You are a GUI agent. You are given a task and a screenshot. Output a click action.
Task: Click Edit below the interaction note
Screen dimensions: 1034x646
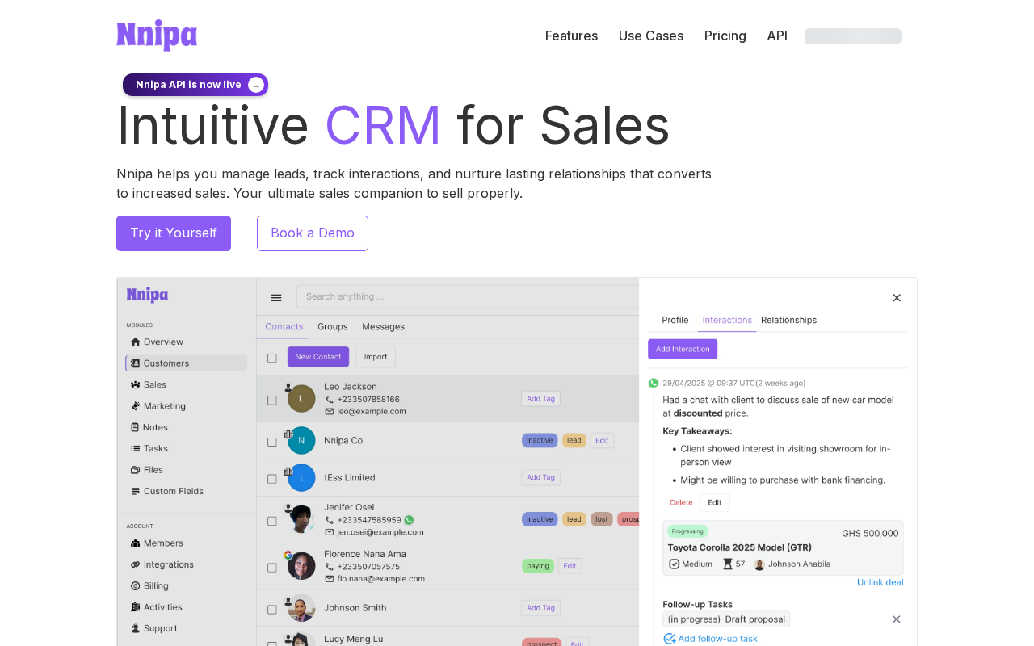(x=715, y=502)
